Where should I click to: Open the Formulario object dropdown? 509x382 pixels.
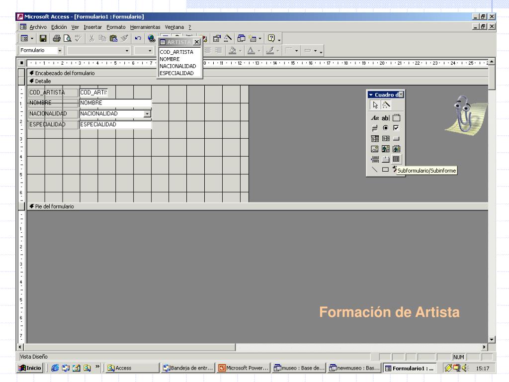(60, 51)
